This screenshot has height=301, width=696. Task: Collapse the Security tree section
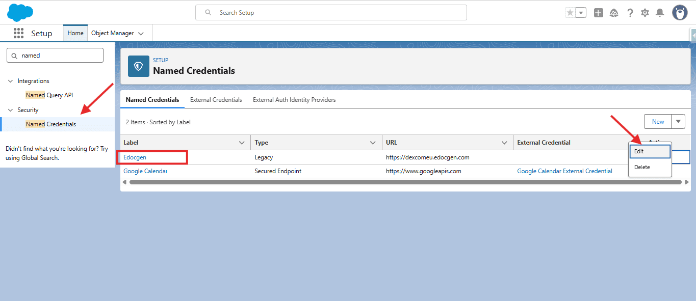[x=11, y=110]
